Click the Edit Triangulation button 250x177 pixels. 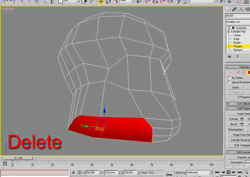click(x=239, y=145)
